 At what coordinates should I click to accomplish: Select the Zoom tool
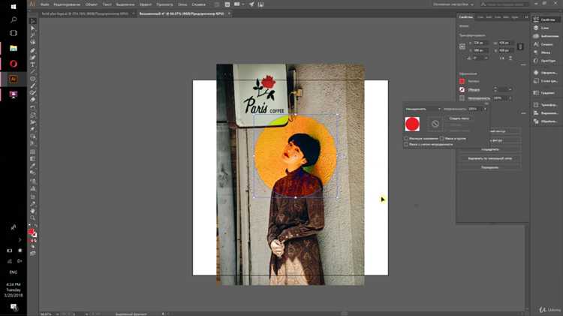[33, 218]
